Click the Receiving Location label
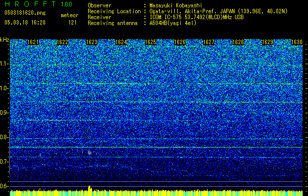The width and height of the screenshot is (308, 196). coord(114,12)
